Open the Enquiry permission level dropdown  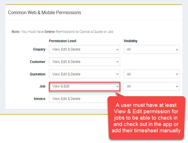coord(84,49)
